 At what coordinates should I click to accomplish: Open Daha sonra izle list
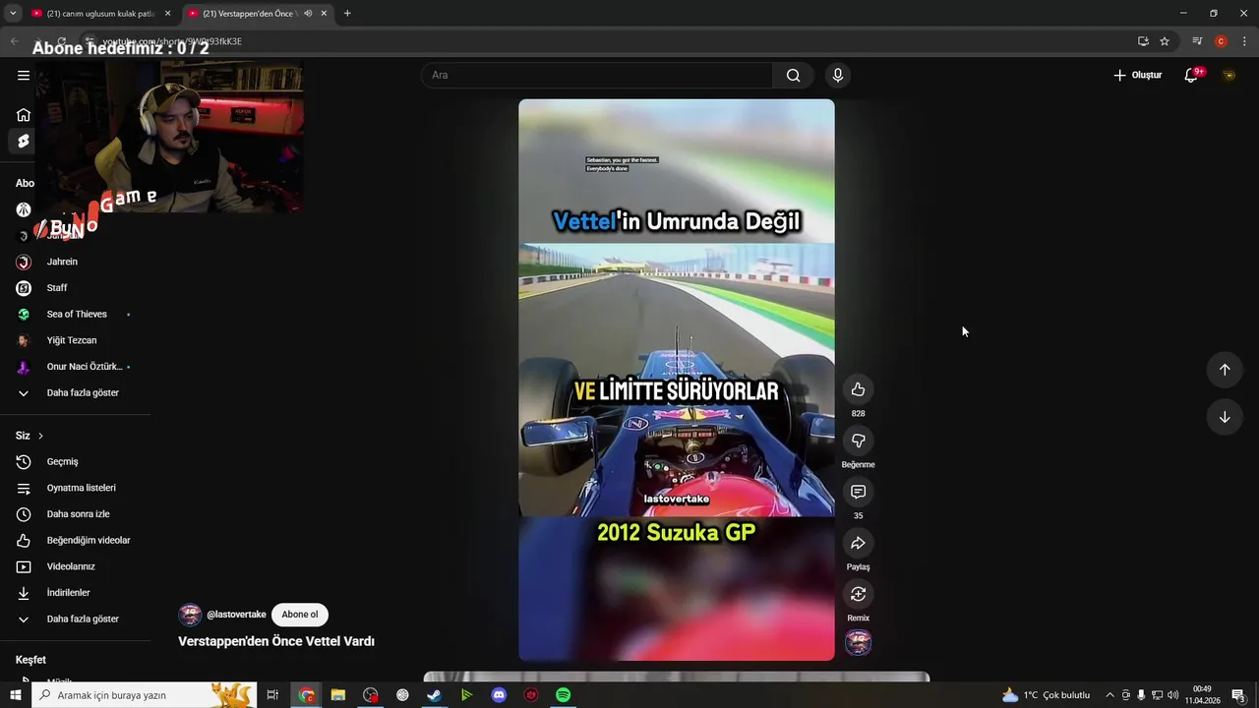coord(76,514)
